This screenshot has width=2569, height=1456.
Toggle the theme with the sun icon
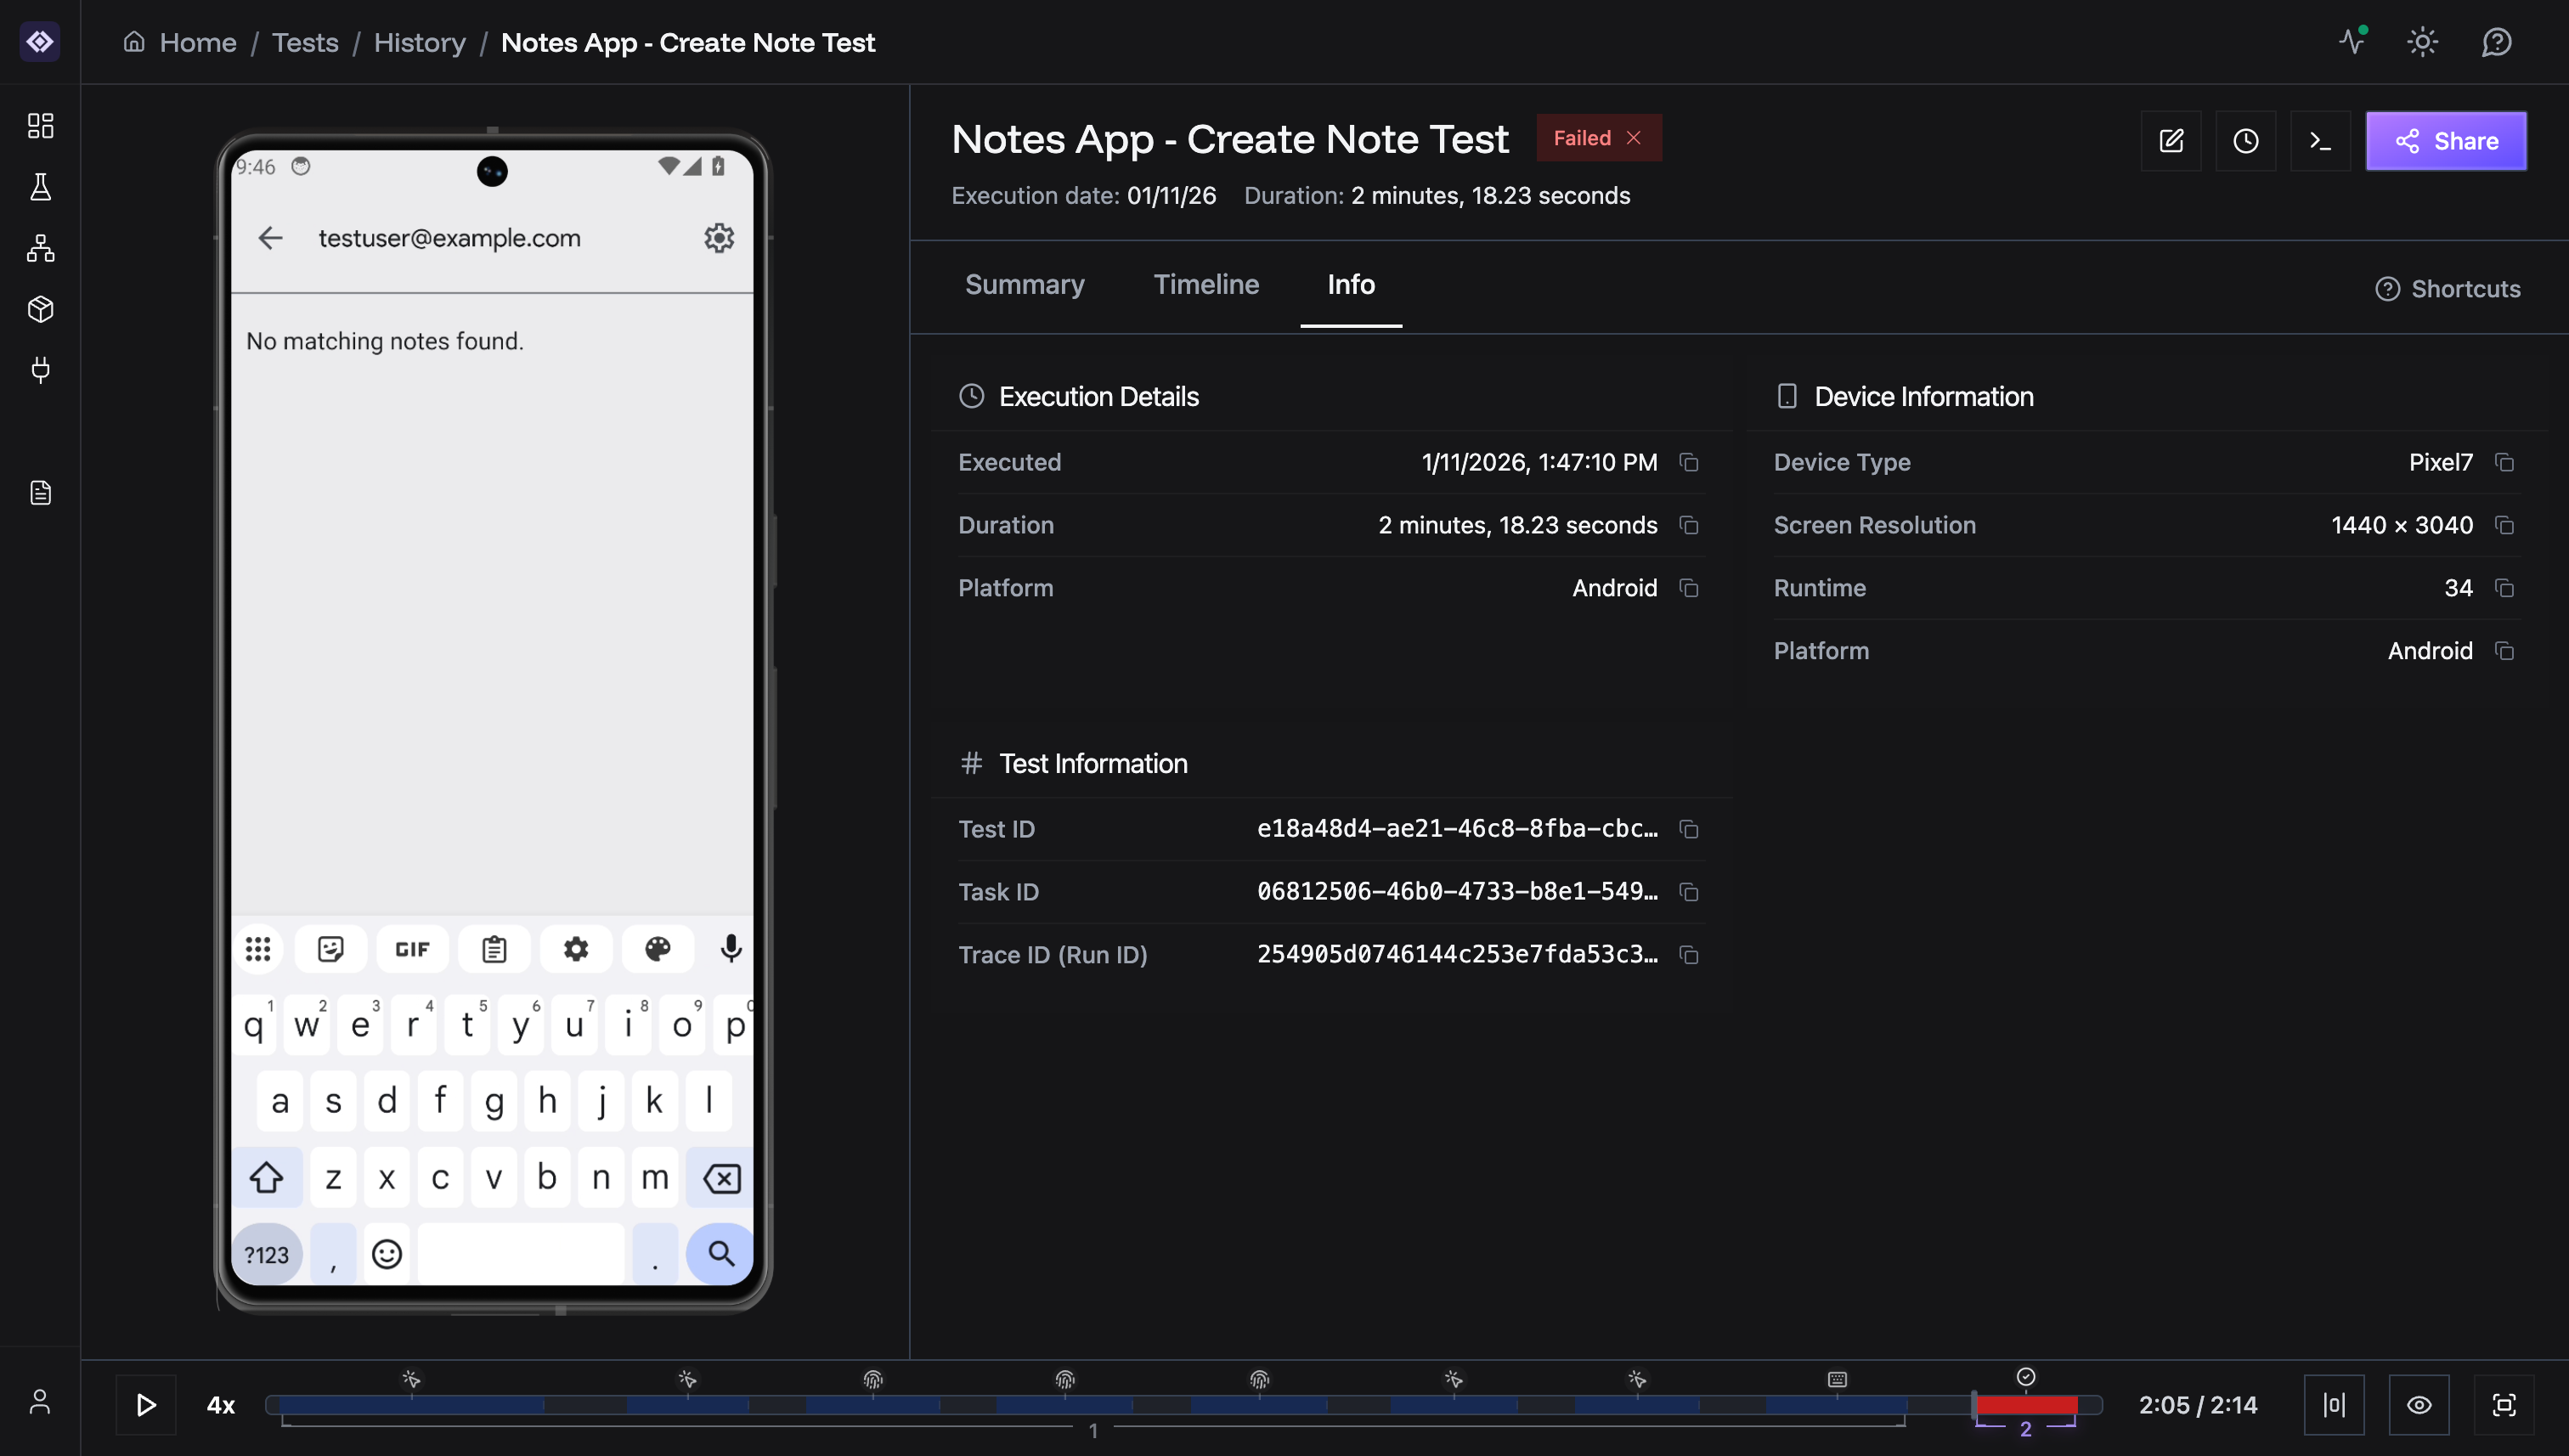point(2422,42)
